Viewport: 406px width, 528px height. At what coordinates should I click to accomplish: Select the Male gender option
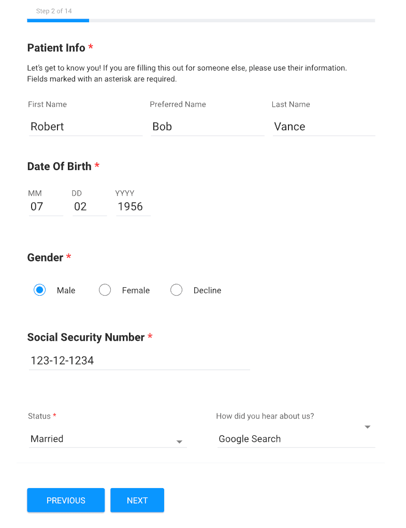pyautogui.click(x=40, y=290)
